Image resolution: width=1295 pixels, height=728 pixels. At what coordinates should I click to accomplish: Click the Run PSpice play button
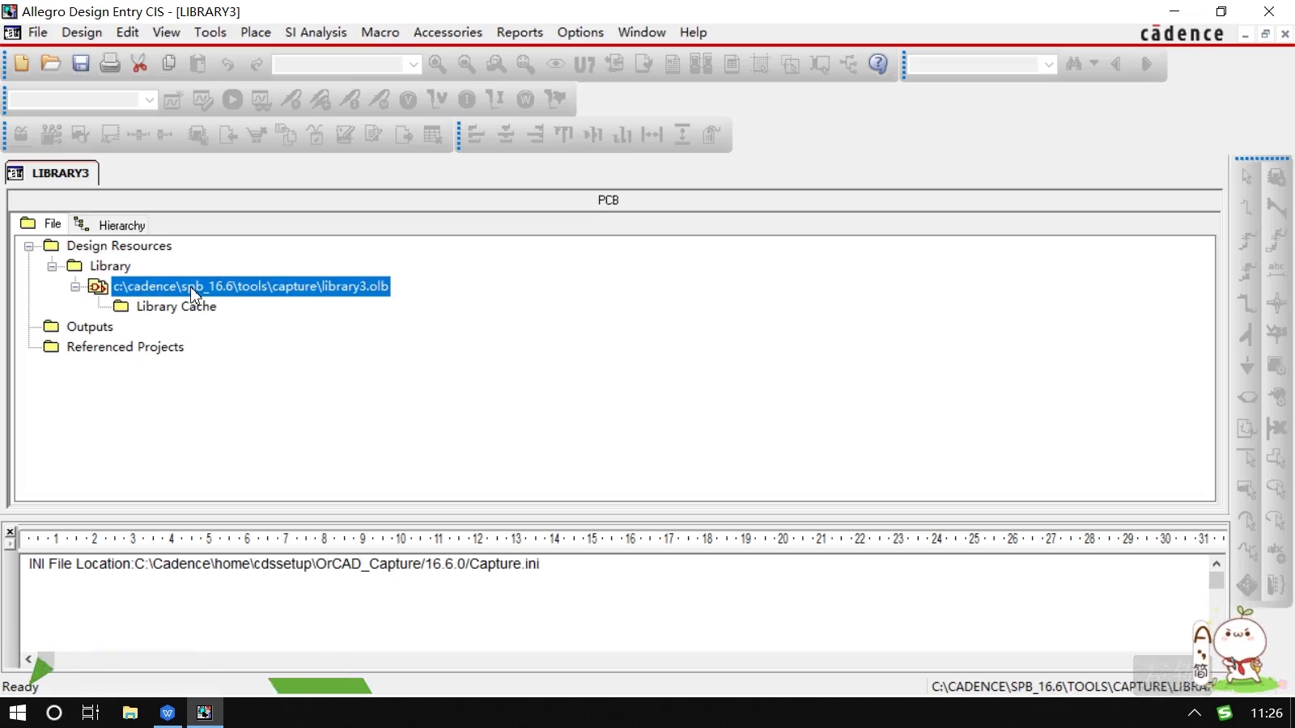[x=232, y=99]
